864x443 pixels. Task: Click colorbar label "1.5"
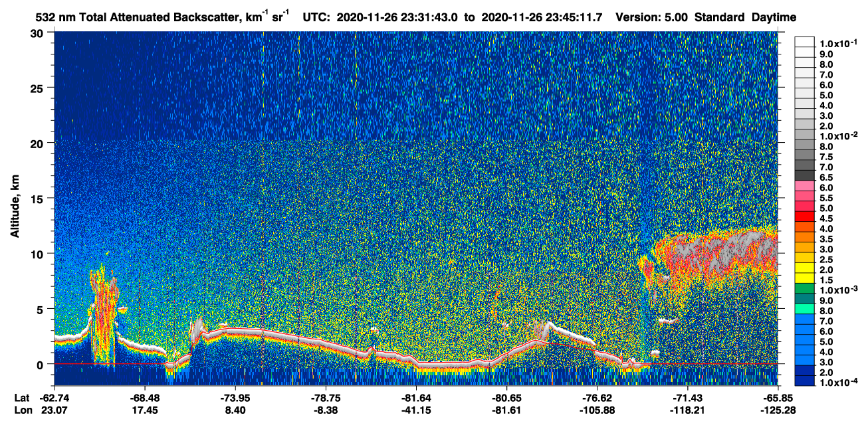[827, 280]
